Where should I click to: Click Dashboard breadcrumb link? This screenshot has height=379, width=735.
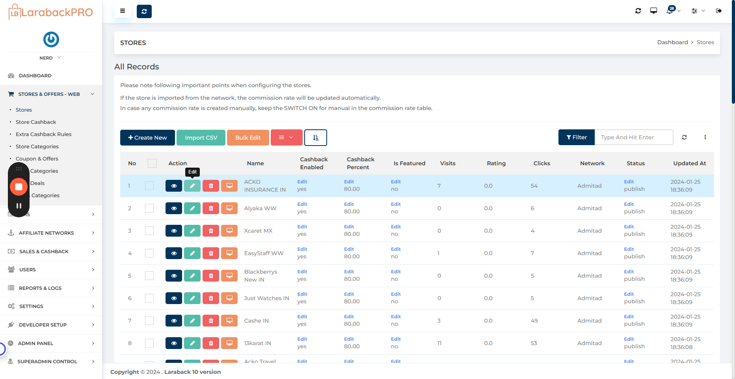672,42
